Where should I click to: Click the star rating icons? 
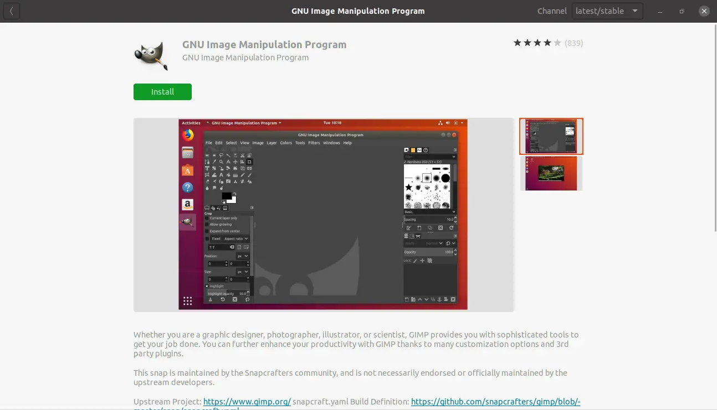pos(537,43)
